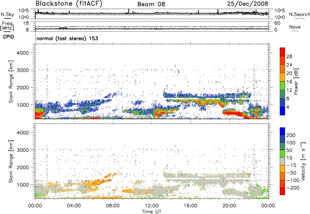Click "Slant Range [km]" on the velocity panel
This screenshot has width=310, height=214.
(11, 161)
